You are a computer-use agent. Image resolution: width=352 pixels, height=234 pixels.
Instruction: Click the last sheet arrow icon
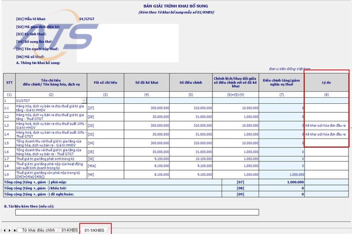15,230
